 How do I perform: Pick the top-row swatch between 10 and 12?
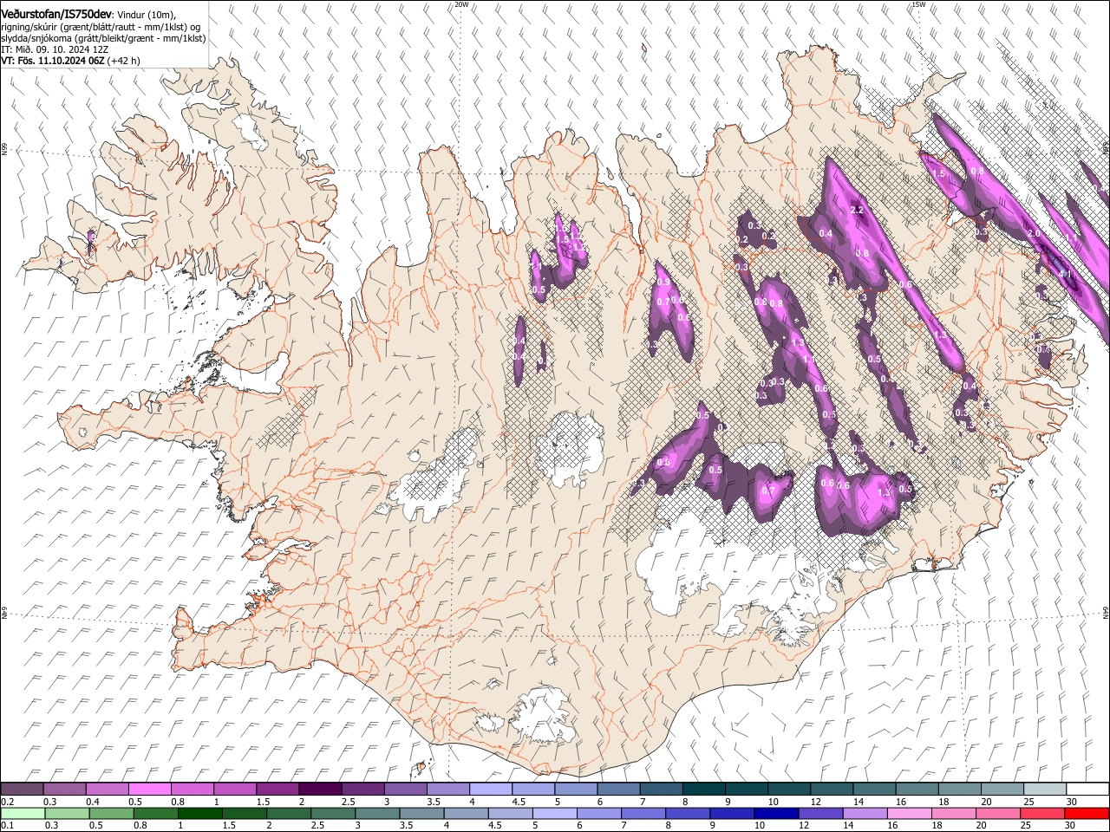(x=788, y=789)
